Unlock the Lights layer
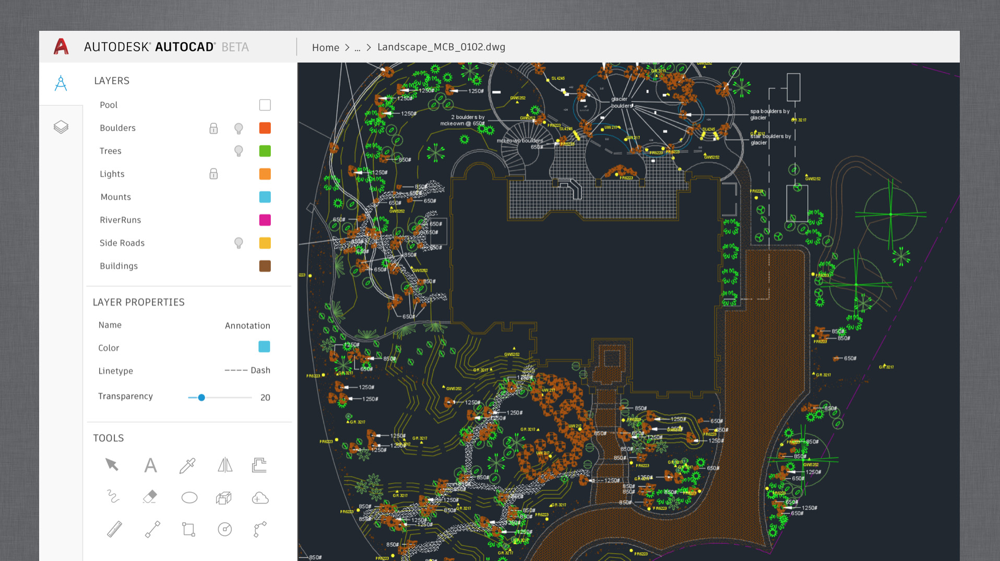This screenshot has width=1000, height=561. (x=213, y=174)
